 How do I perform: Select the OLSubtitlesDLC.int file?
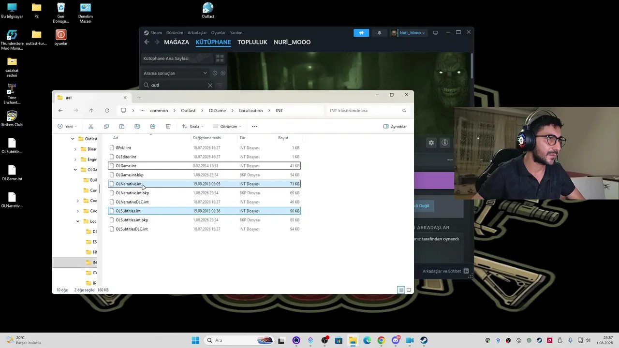click(x=204, y=229)
